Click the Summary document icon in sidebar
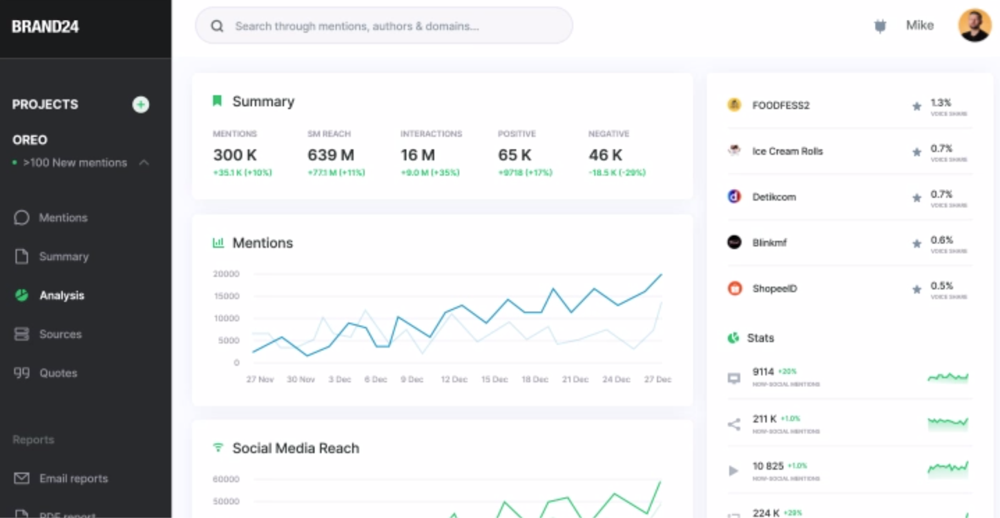 [x=21, y=257]
